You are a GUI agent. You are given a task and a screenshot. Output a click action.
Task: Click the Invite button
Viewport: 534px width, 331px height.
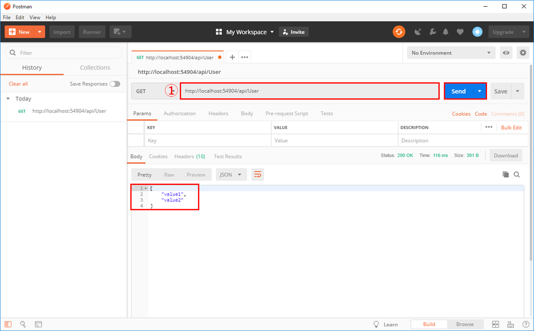pyautogui.click(x=294, y=32)
